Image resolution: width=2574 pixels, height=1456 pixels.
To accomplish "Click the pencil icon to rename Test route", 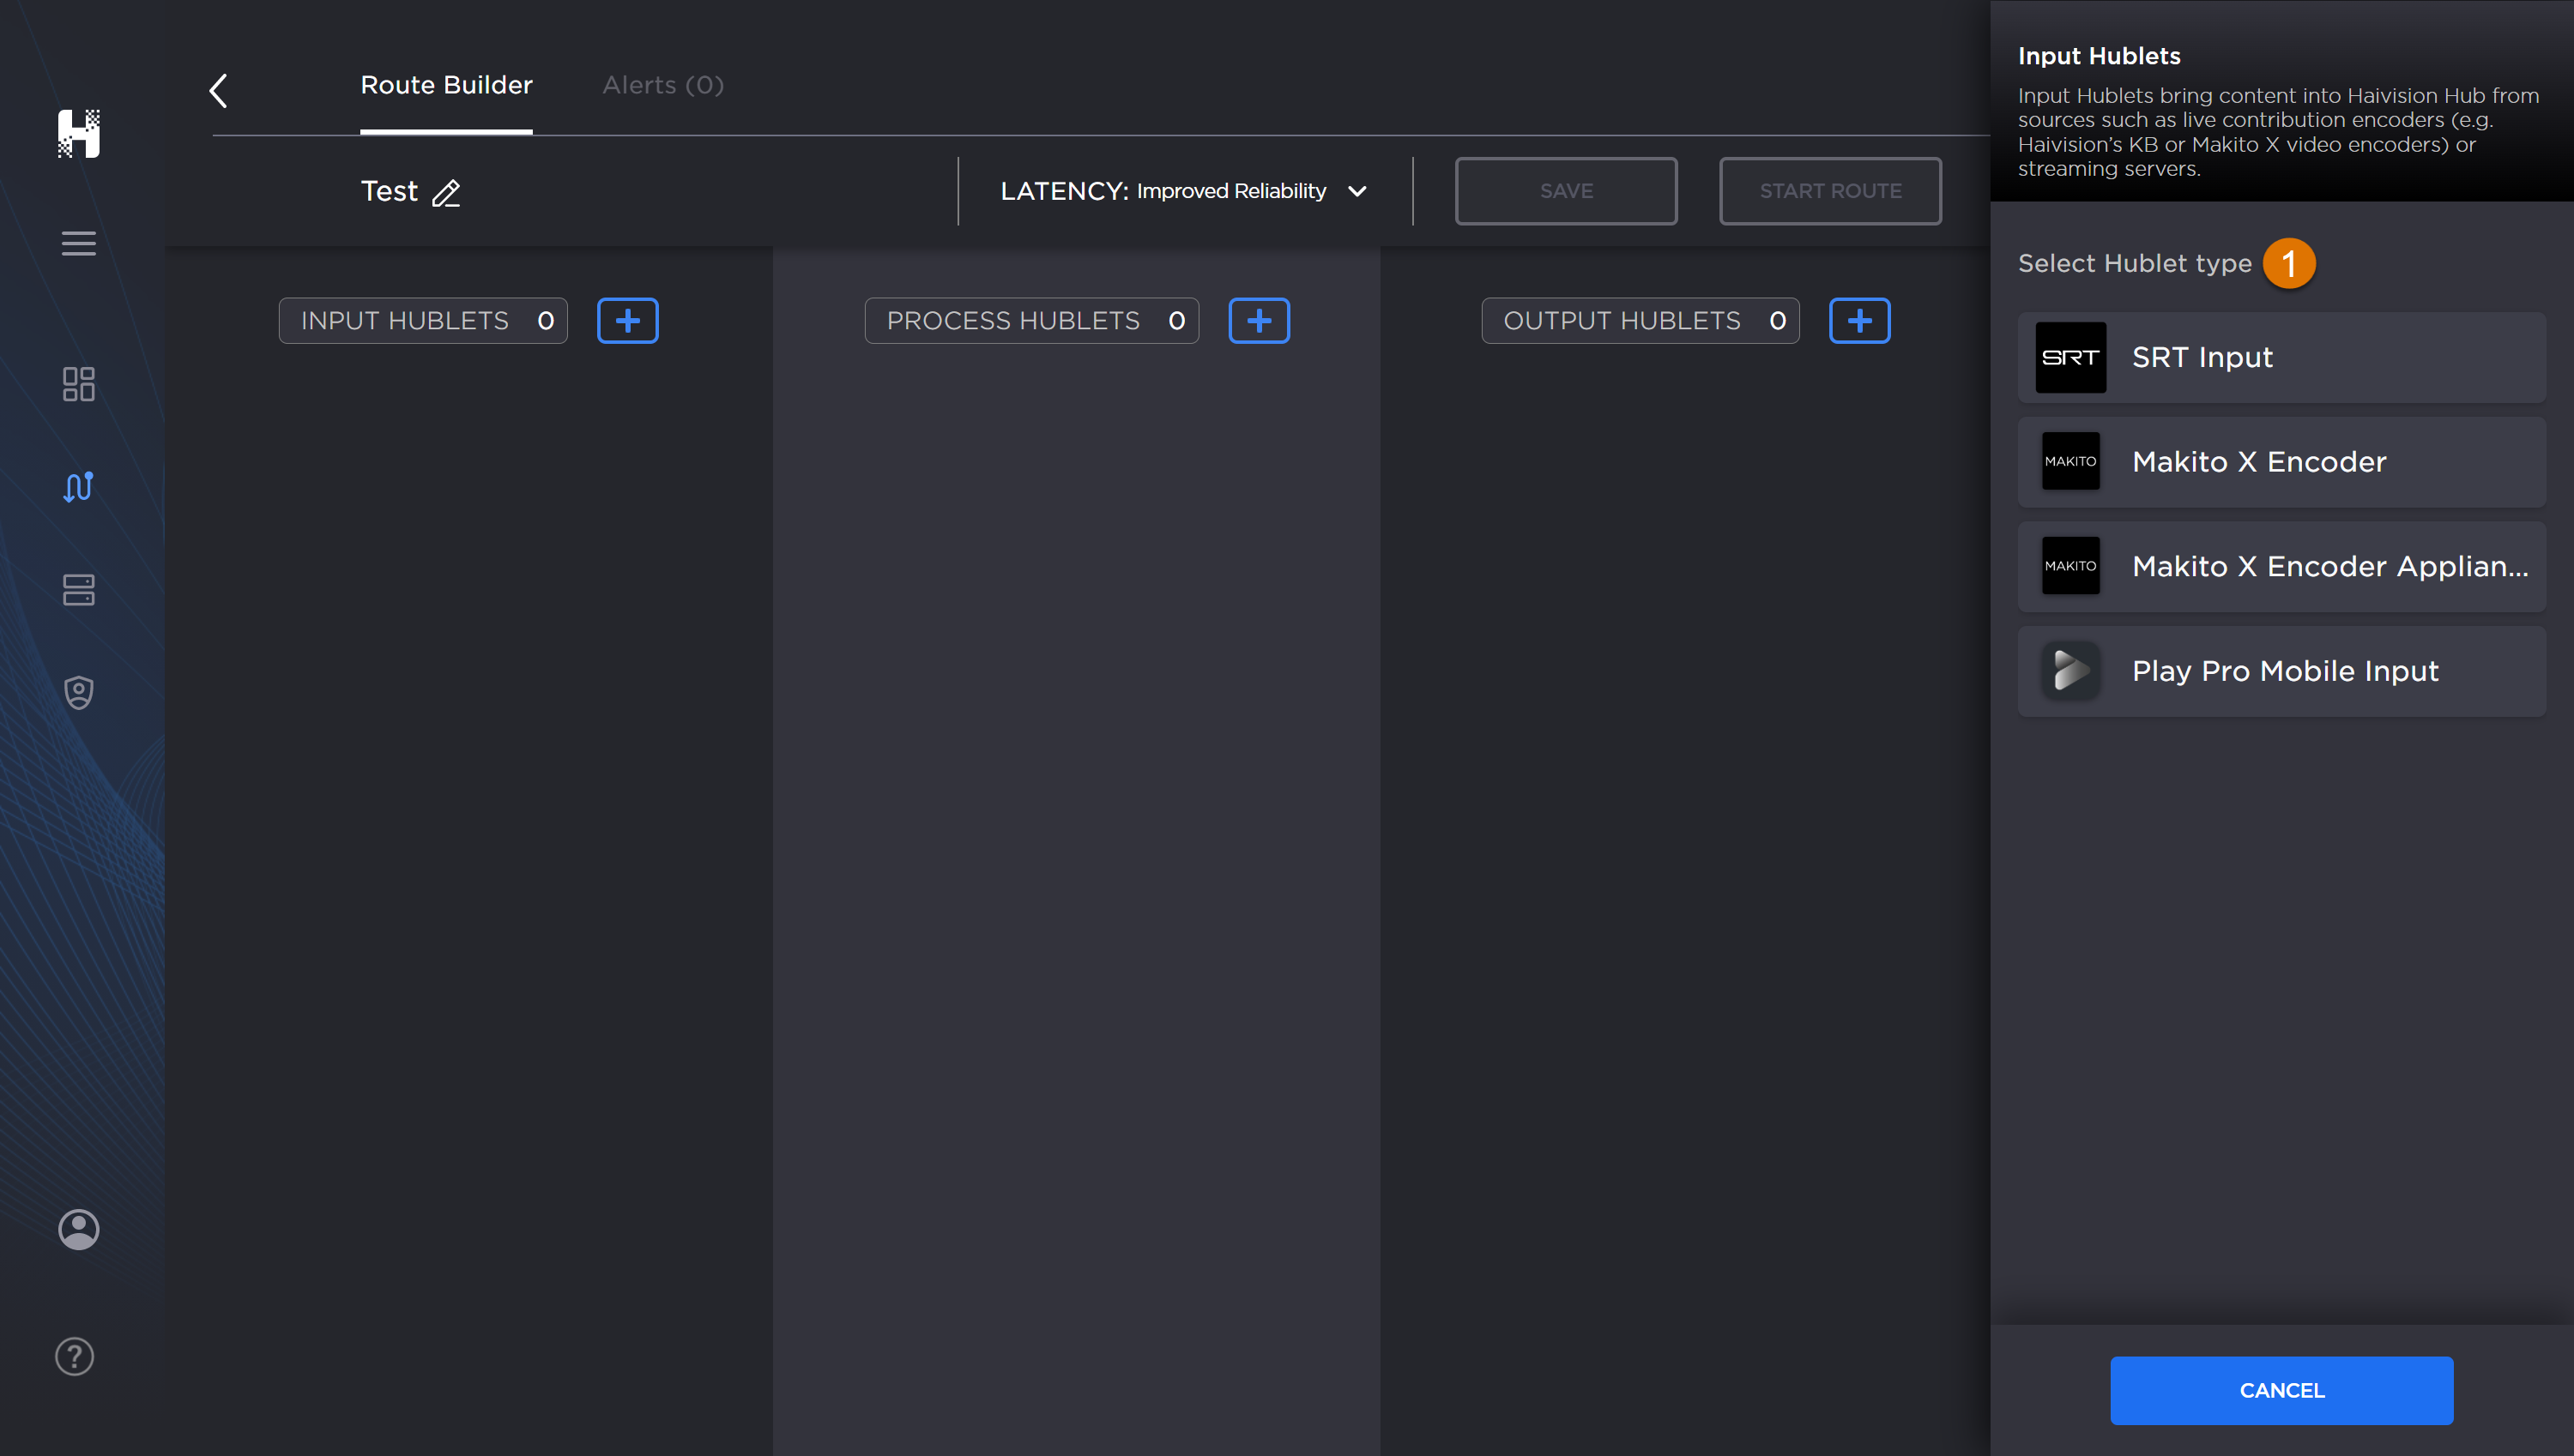I will point(446,193).
